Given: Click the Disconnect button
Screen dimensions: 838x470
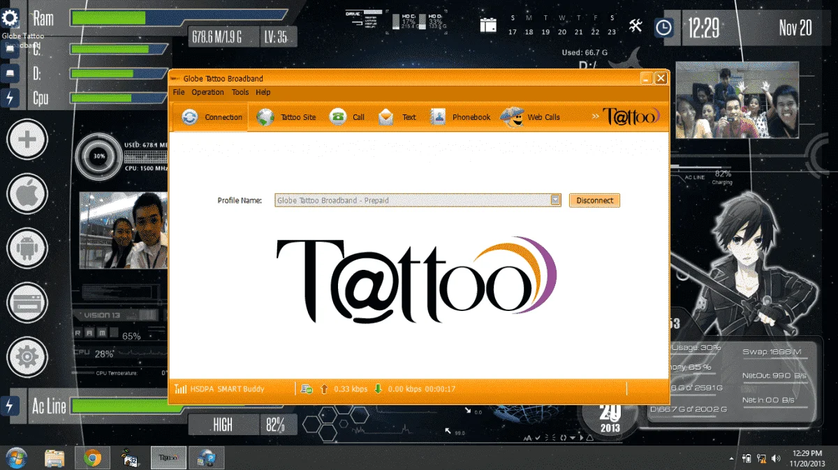Looking at the screenshot, I should (594, 200).
